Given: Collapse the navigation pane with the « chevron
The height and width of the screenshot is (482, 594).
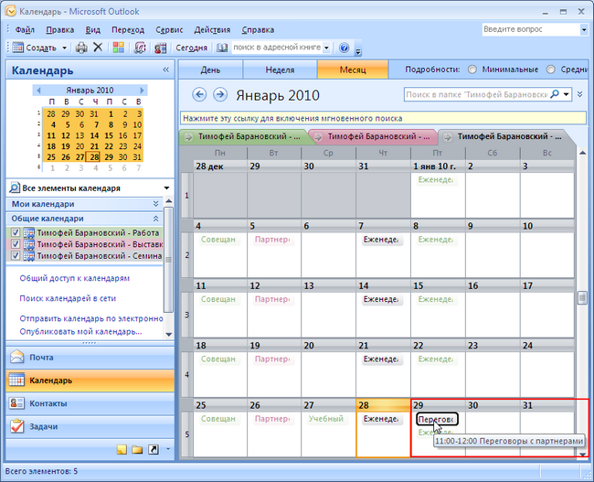Looking at the screenshot, I should (165, 70).
